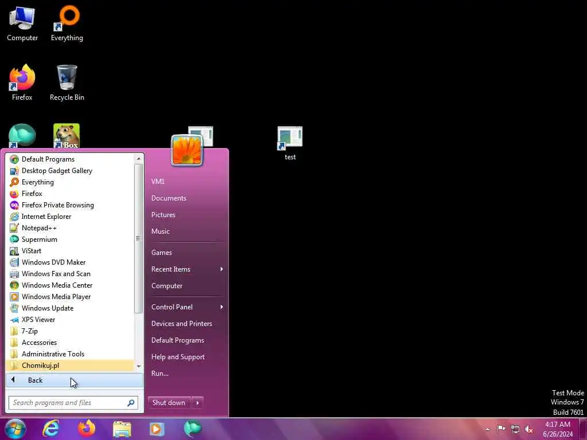This screenshot has height=440, width=587.
Task: Open Windows Fax and Scan
Action: (x=70, y=274)
